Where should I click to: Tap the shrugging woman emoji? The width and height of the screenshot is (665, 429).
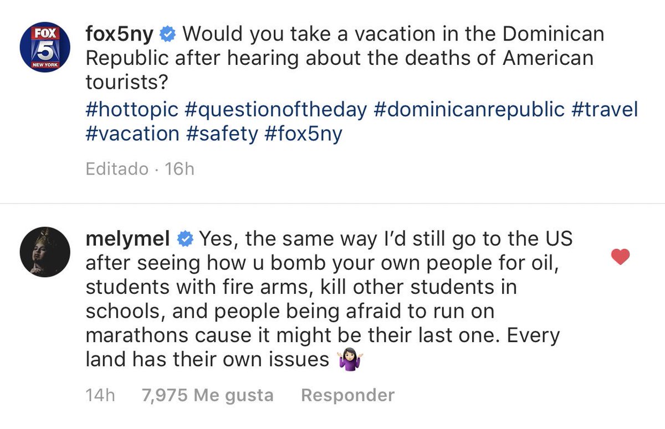click(350, 361)
